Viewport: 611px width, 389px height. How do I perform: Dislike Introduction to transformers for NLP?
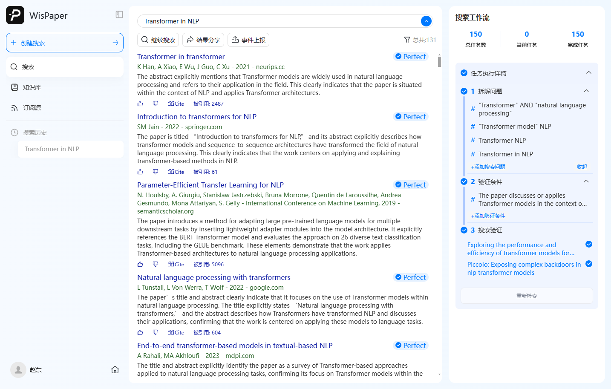click(x=156, y=172)
